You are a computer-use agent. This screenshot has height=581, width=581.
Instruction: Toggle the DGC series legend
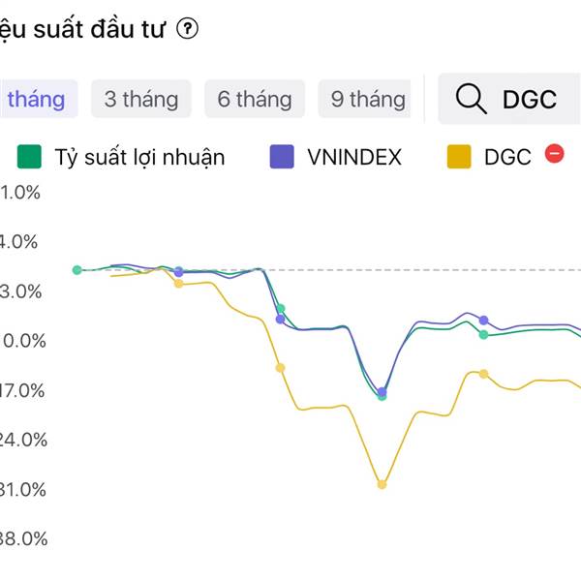[x=489, y=157]
